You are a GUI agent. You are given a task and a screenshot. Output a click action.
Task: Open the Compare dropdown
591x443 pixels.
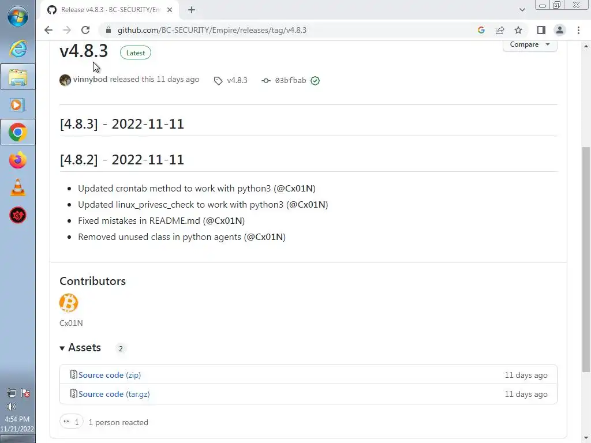[530, 44]
